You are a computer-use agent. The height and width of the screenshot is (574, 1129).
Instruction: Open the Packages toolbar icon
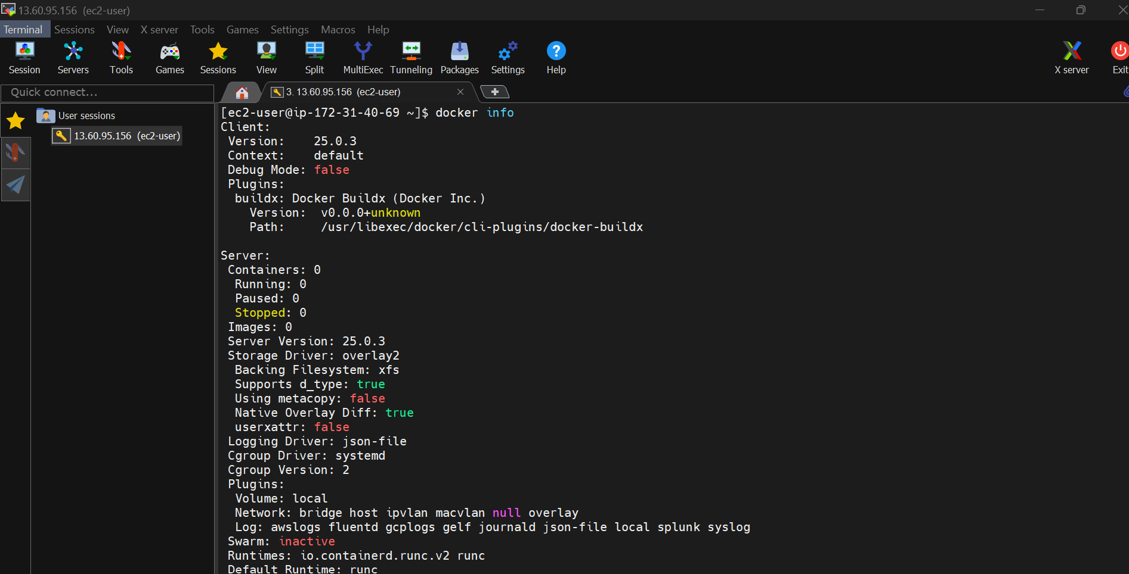tap(460, 58)
